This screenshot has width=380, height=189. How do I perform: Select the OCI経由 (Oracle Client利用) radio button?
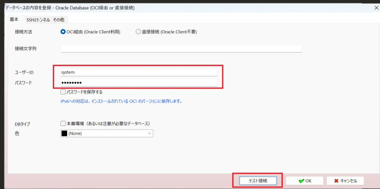[x=63, y=32]
